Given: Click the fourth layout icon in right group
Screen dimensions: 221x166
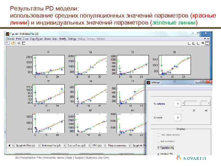Looking at the screenshot, I should [x=203, y=43].
